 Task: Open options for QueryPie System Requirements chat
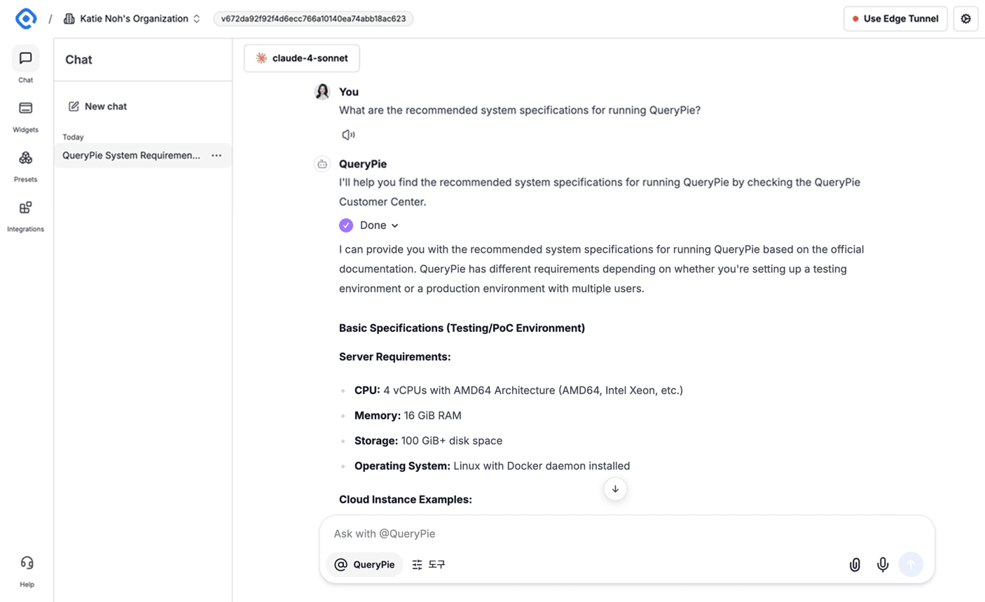tap(216, 155)
